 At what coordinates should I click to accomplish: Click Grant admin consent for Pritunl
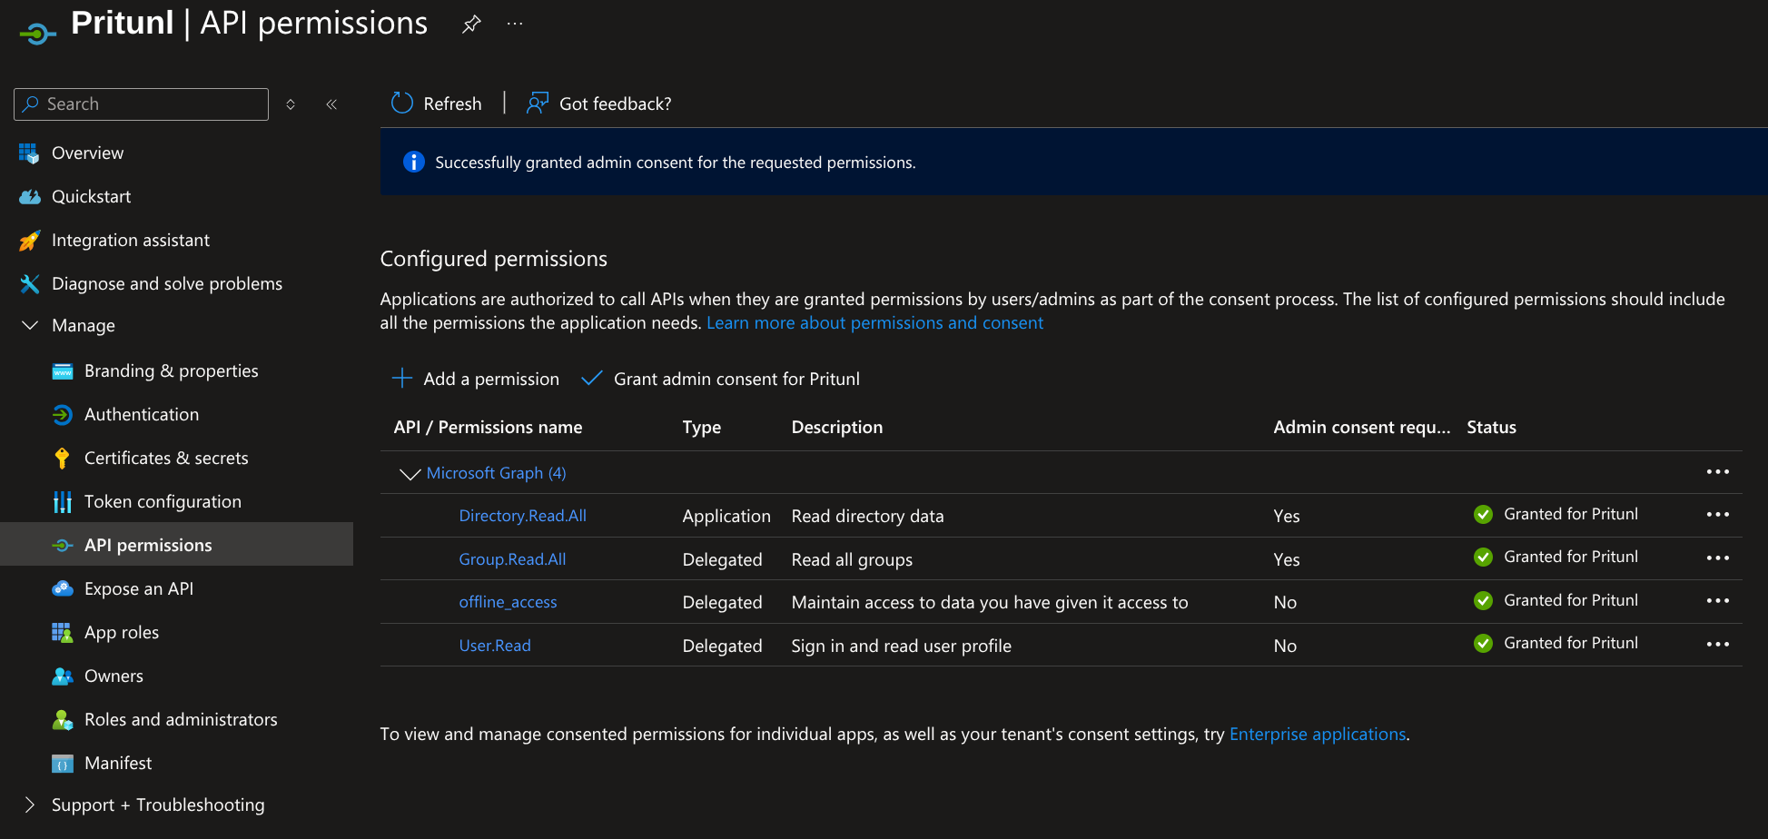736,379
